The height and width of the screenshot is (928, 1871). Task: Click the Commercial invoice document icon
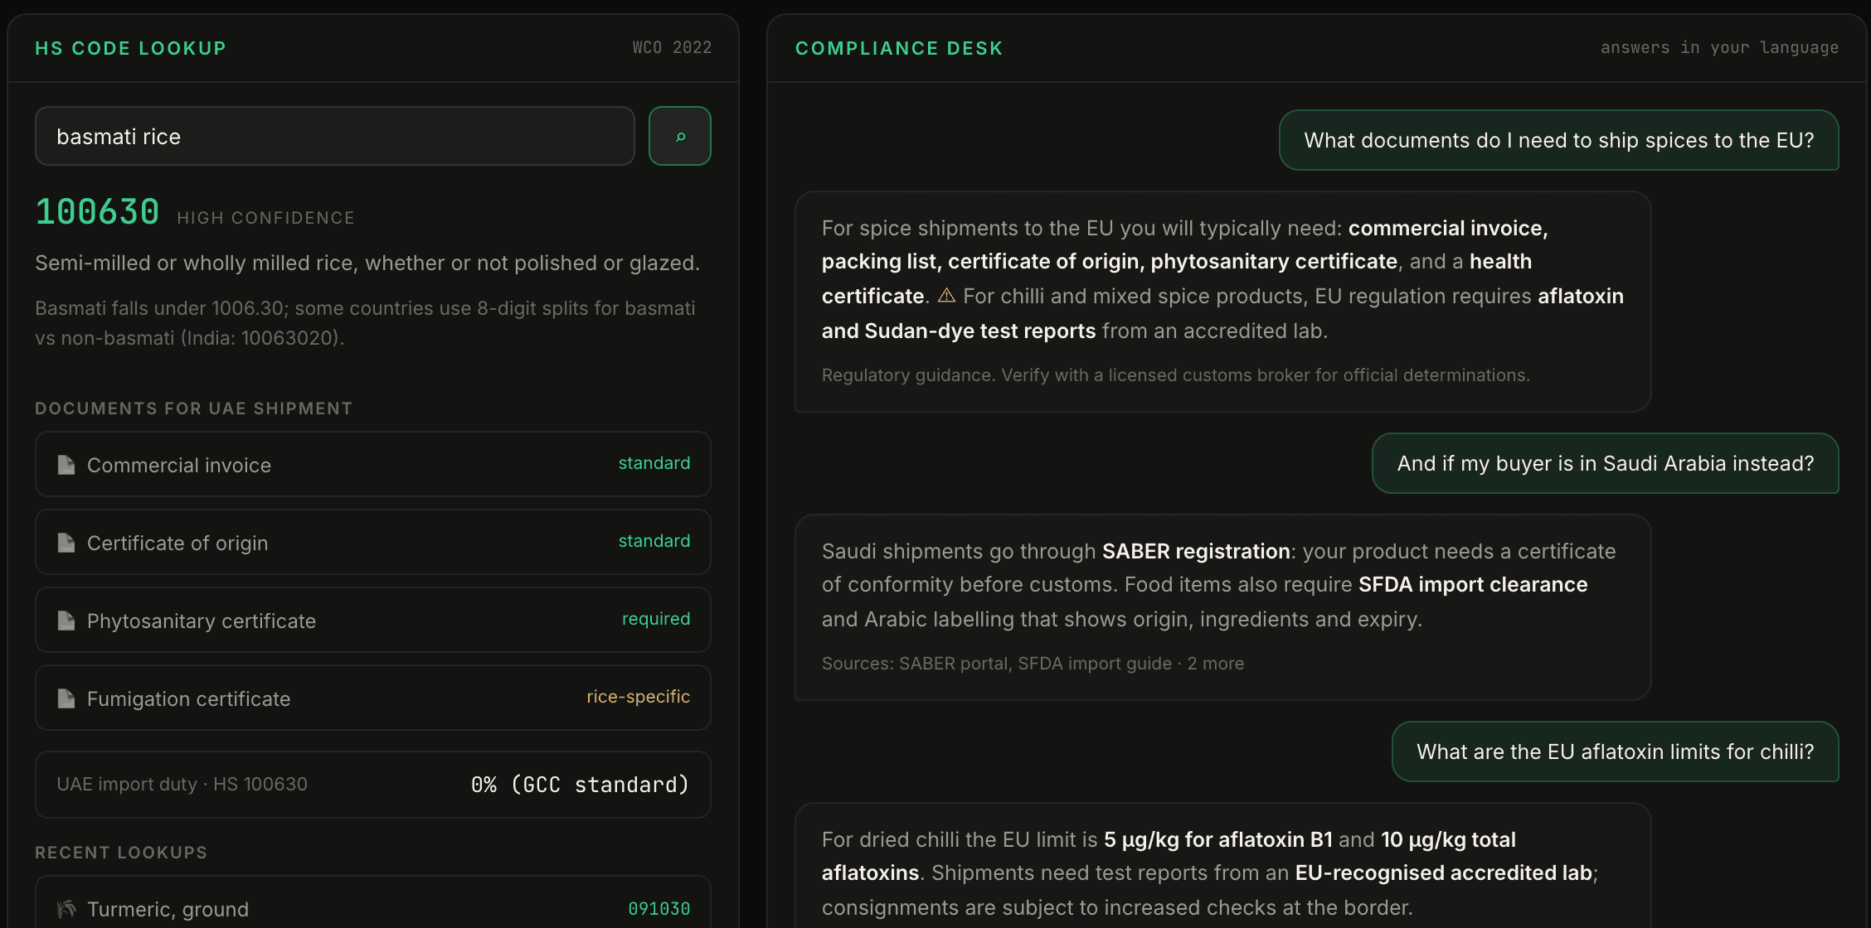pos(66,465)
